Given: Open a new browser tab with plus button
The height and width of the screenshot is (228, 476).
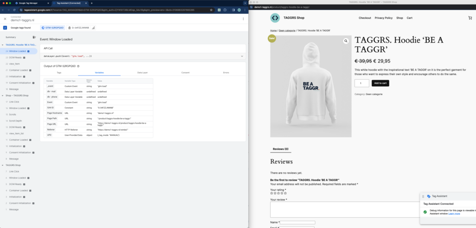Looking at the screenshot, I should point(92,3).
